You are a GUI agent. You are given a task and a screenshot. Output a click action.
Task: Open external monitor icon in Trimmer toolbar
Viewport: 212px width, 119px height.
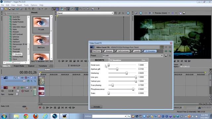[128, 13]
